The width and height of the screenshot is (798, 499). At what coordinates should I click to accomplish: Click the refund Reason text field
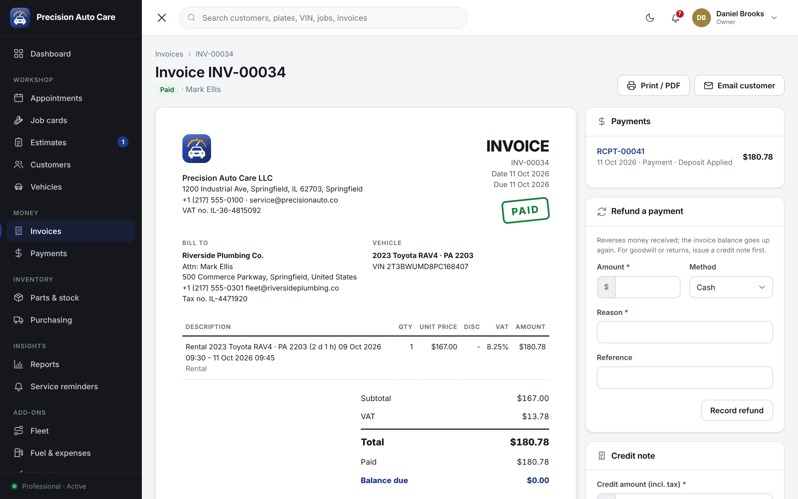click(685, 332)
